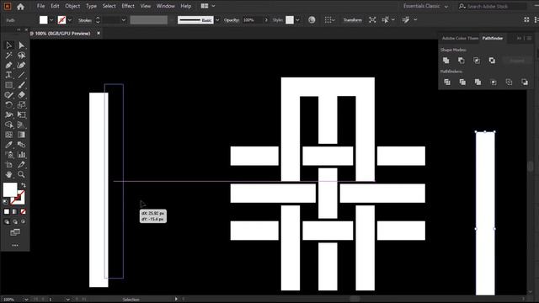Select the Line Segment tool
The height and width of the screenshot is (303, 539).
pyautogui.click(x=21, y=75)
